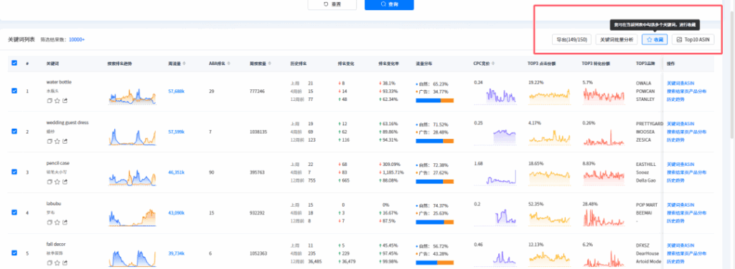
Task: Open share icon for 'wedding guest dress'
Action: [x=65, y=141]
